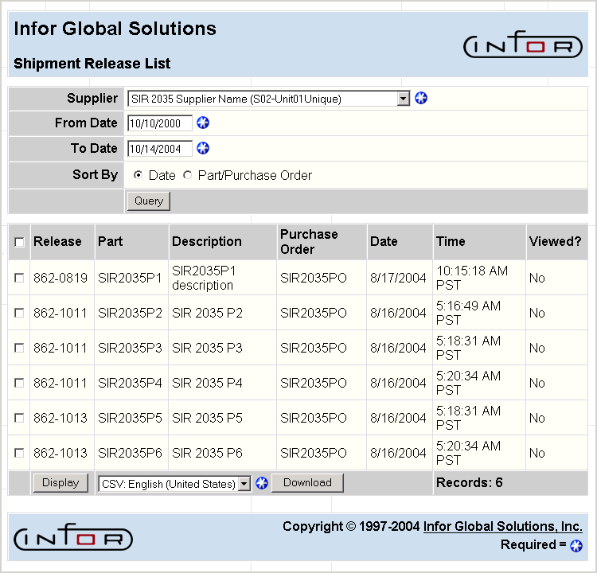The image size is (597, 573).
Task: Check the box for part SIR2035P6 row
Action: tap(19, 453)
